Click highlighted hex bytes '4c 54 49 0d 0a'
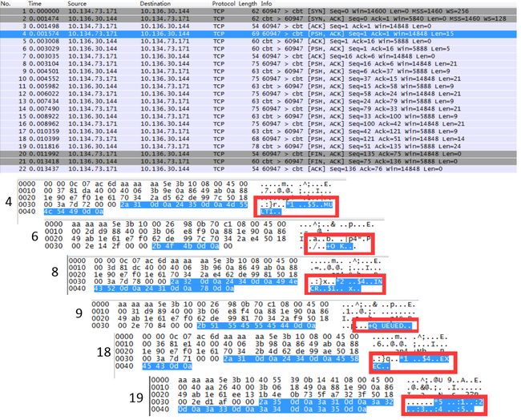The height and width of the screenshot is (420, 521). [x=74, y=212]
